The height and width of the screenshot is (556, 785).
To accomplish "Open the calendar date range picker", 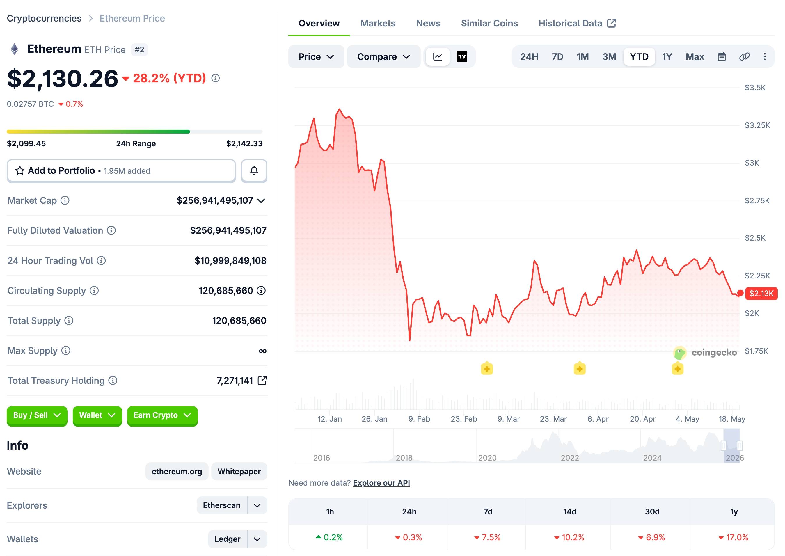I will coord(721,56).
